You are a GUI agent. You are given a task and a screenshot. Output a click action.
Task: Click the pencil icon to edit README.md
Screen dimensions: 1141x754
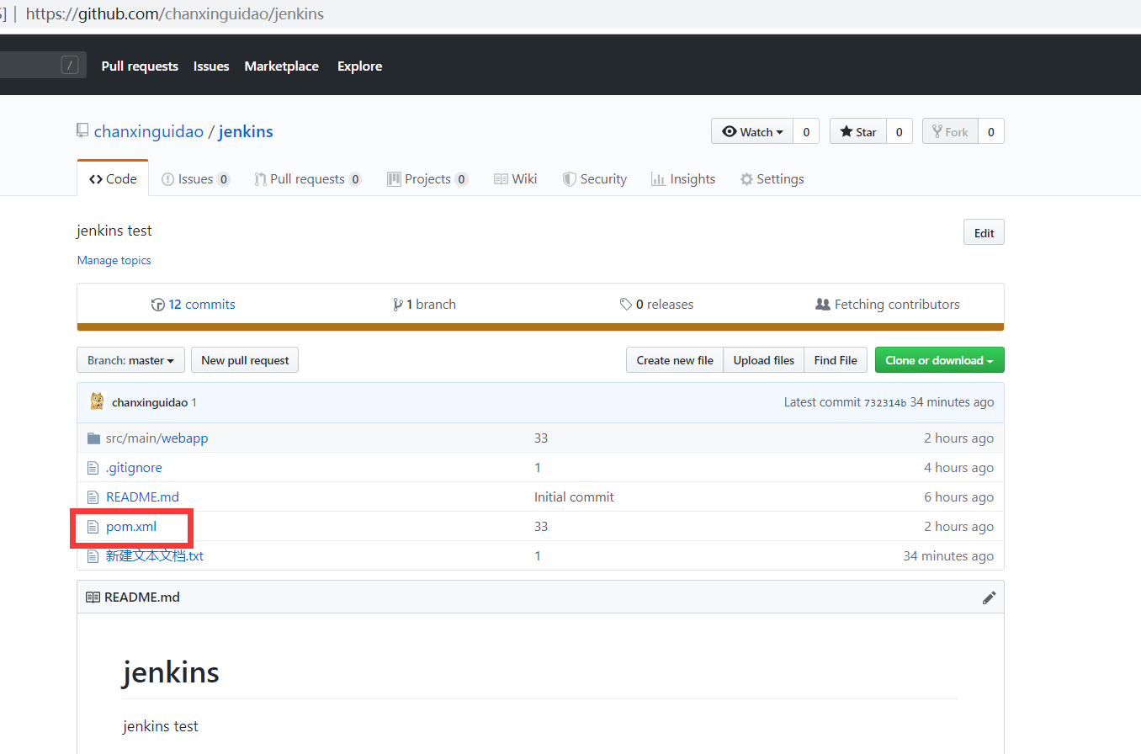(x=990, y=597)
